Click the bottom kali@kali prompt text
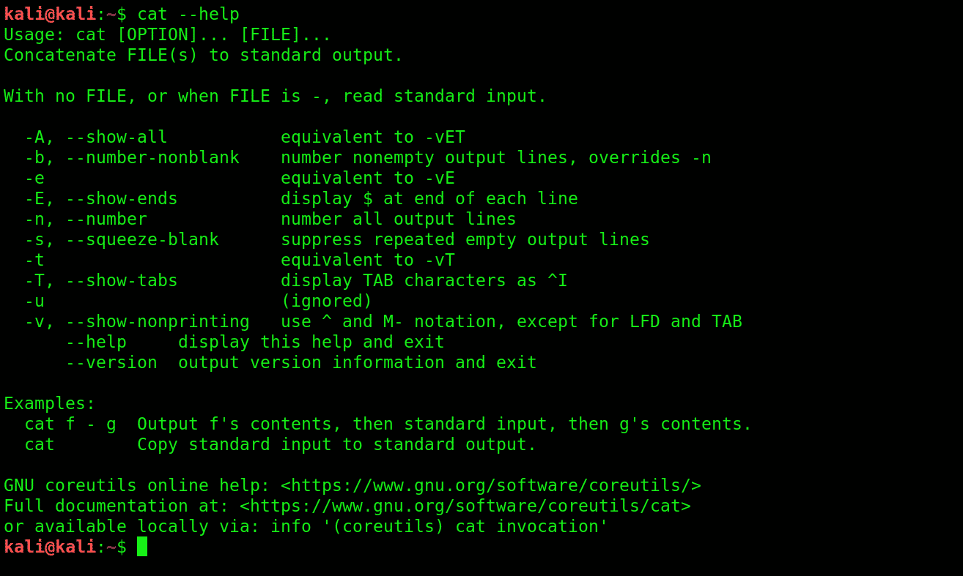The height and width of the screenshot is (576, 963). coord(50,547)
